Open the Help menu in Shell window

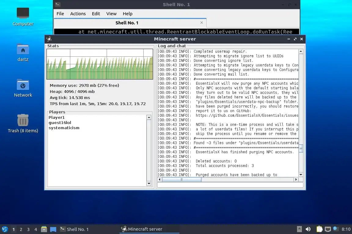point(127,14)
